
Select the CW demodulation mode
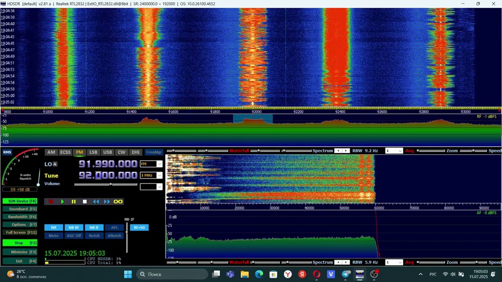pos(122,152)
